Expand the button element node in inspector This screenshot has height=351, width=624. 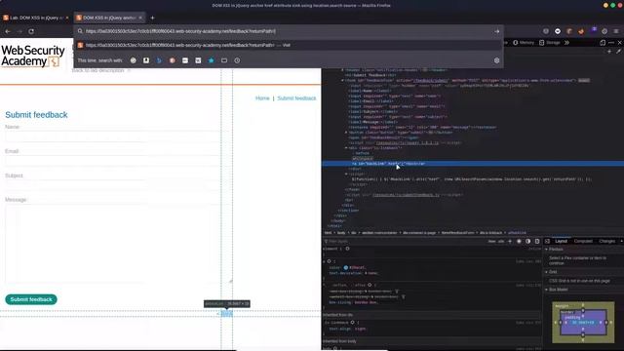[x=346, y=133]
